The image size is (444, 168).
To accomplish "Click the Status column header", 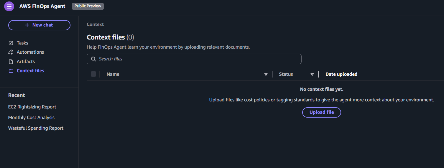I will 286,74.
